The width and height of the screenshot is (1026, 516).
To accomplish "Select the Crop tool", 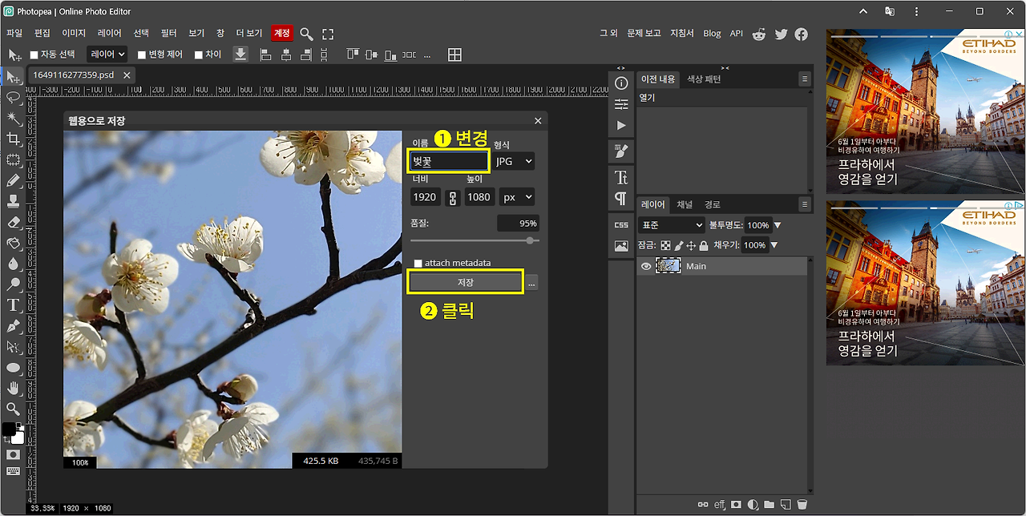I will tap(14, 139).
